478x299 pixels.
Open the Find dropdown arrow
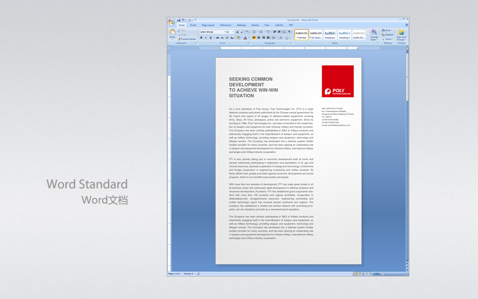[391, 30]
